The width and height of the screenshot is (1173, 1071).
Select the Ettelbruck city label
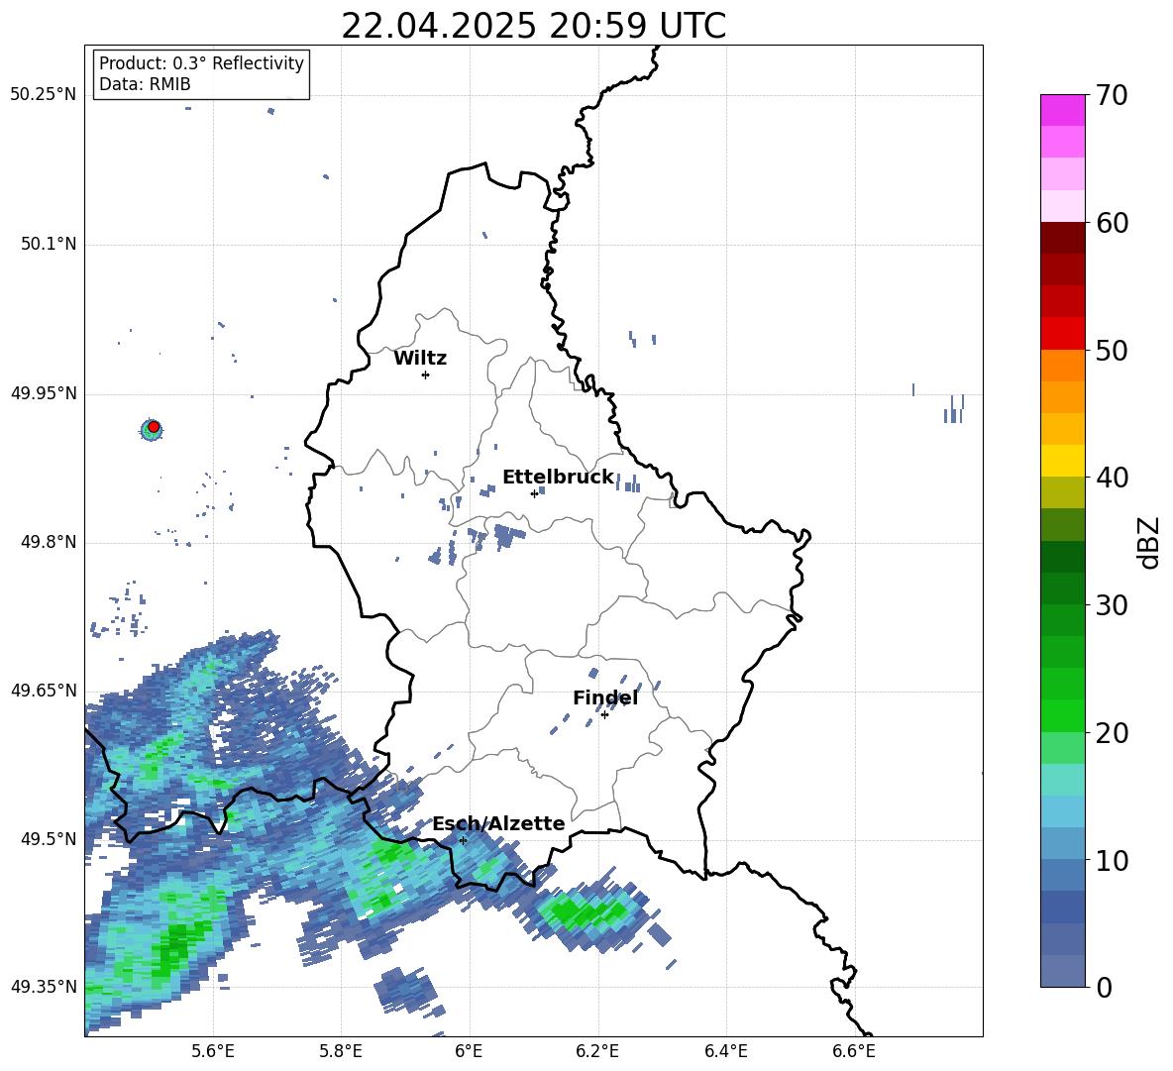558,478
